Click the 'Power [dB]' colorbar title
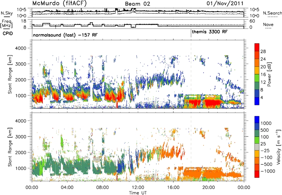Screen dimensions: 282x195 [269, 74]
